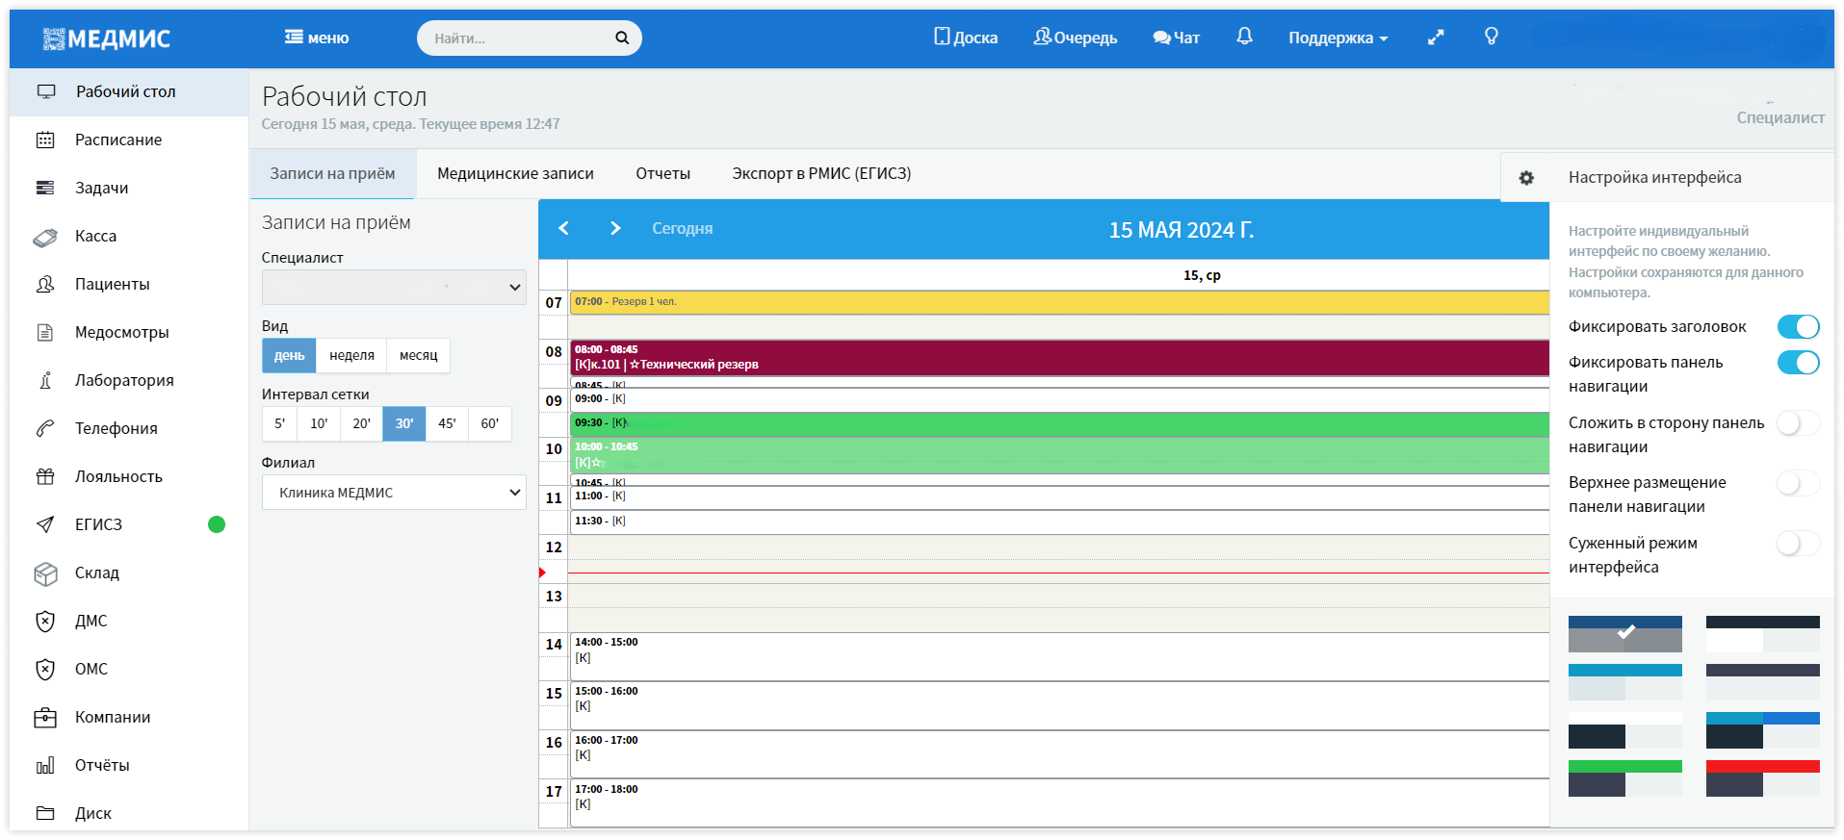The width and height of the screenshot is (1844, 840).
Task: Click the Лояльность gift icon
Action: 45,476
